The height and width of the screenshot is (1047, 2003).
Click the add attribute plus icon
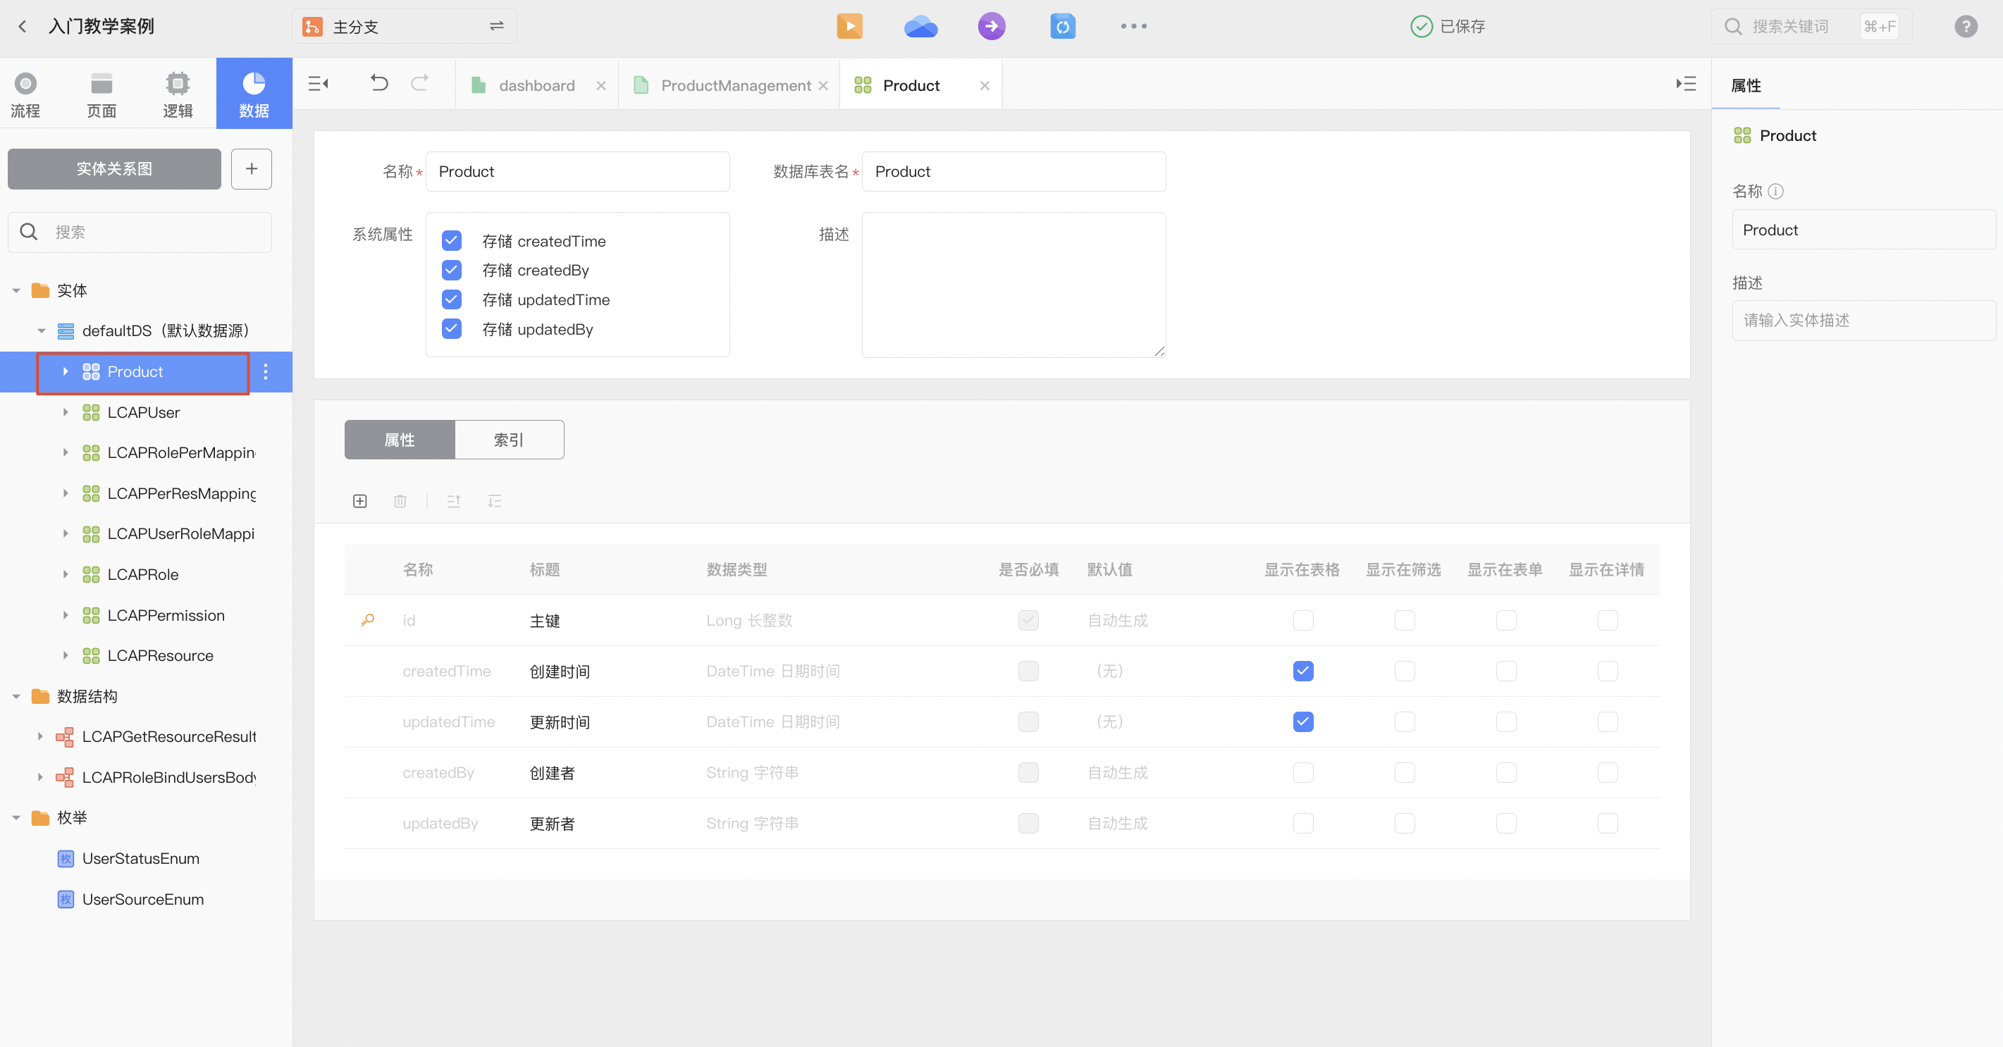click(360, 502)
